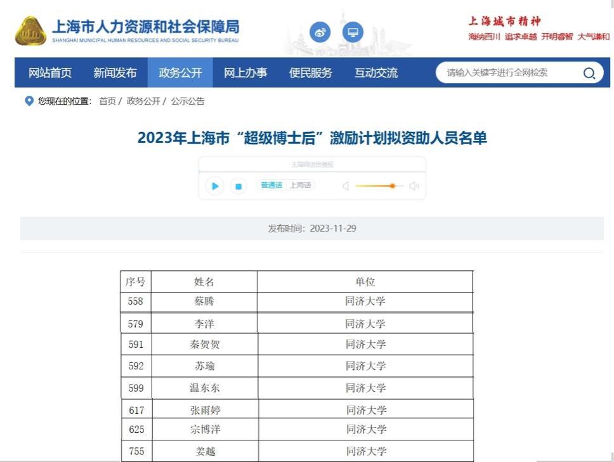Click the site-wide search input field
This screenshot has height=462, width=614.
[507, 73]
